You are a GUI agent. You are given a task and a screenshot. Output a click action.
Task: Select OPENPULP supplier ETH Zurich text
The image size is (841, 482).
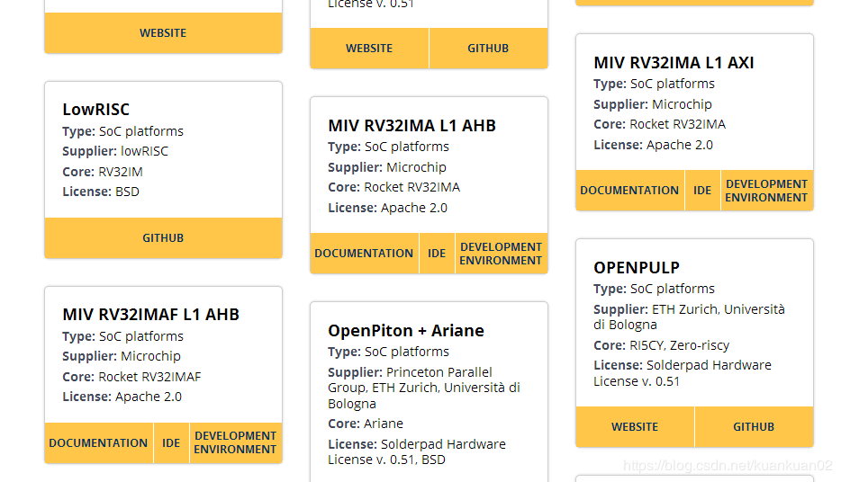click(x=689, y=317)
